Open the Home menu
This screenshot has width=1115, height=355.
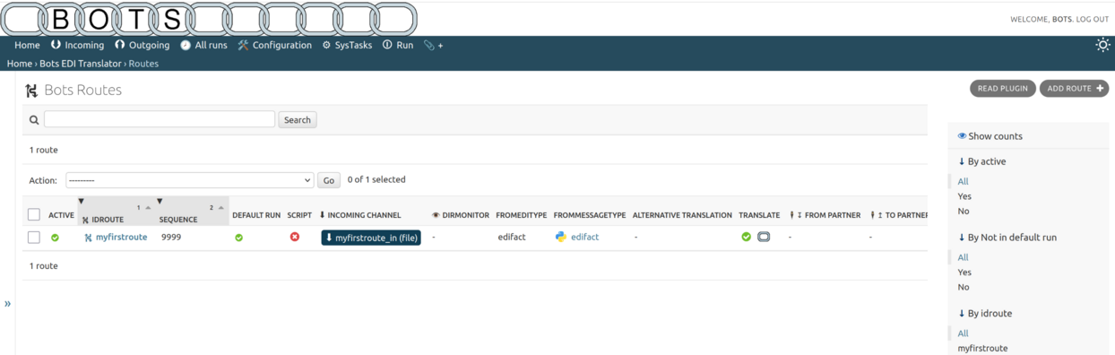[27, 45]
